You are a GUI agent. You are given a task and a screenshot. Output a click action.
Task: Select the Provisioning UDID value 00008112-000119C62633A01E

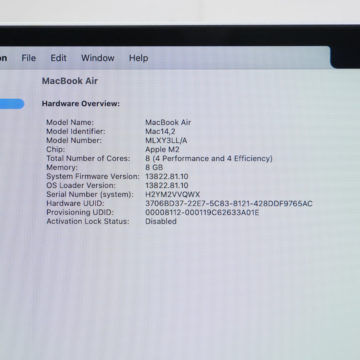pyautogui.click(x=202, y=212)
